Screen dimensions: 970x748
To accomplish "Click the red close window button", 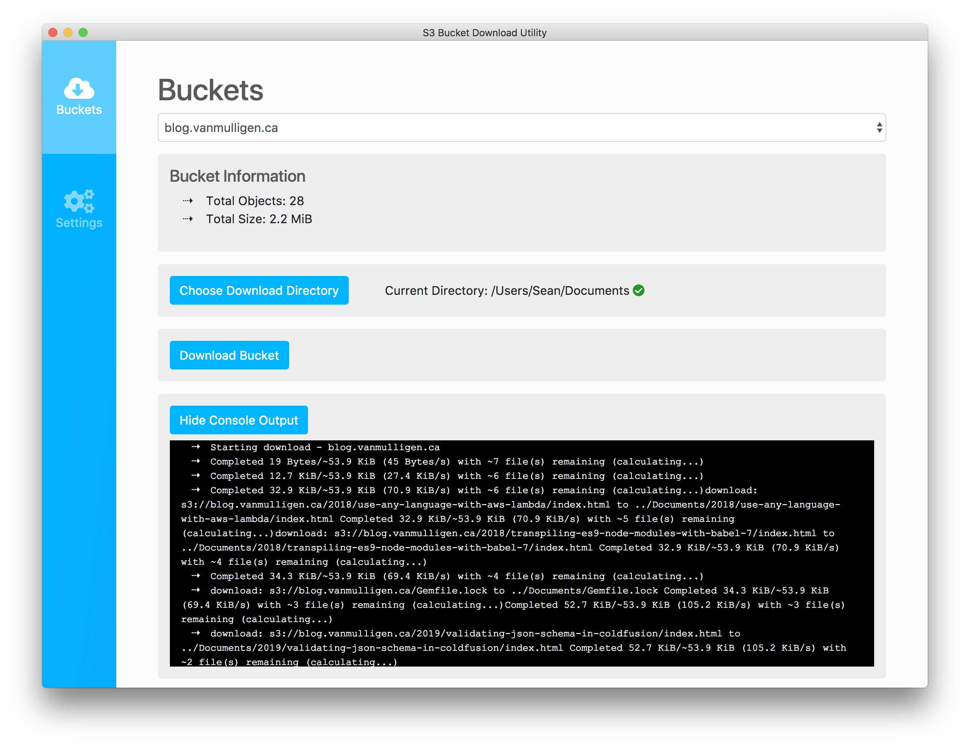I will coord(53,32).
